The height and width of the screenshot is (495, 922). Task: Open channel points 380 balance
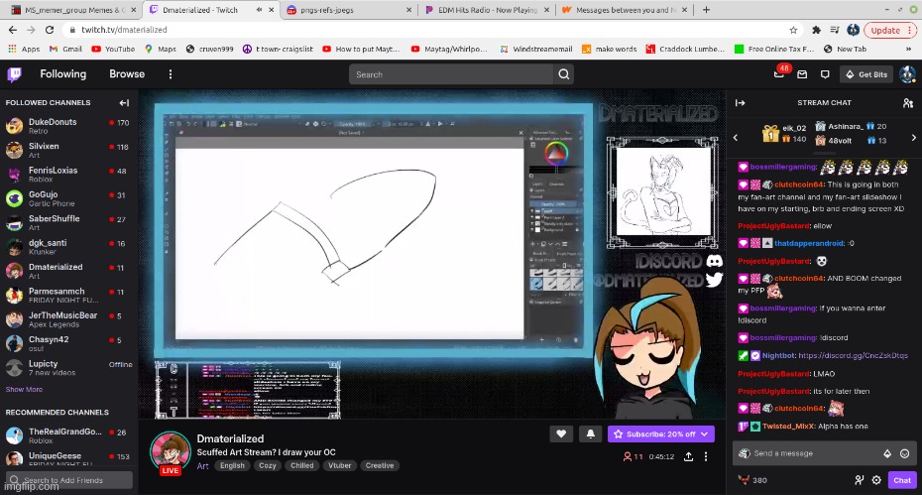(x=752, y=480)
